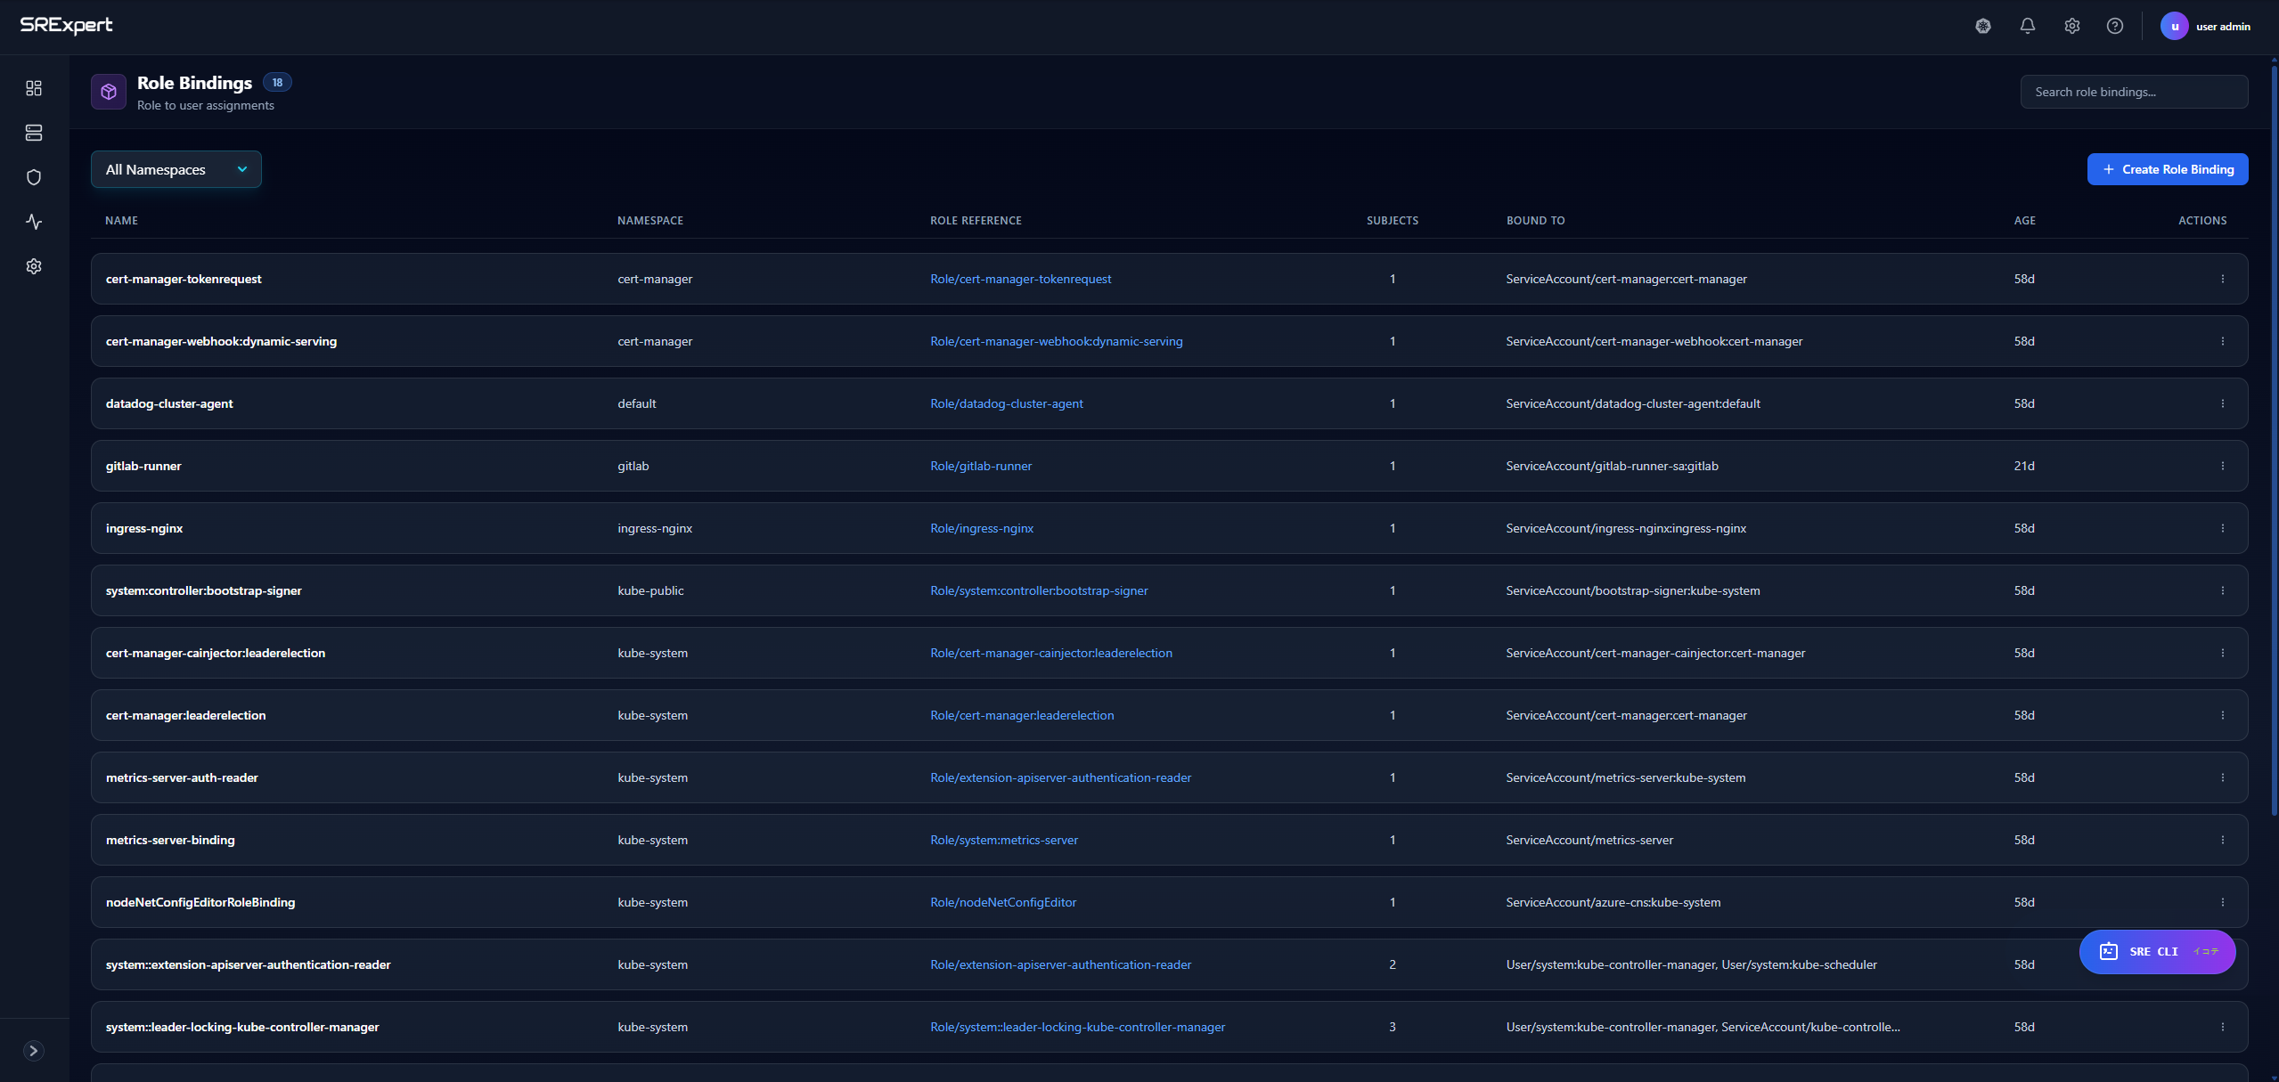Click the Role Bindings cube icon in header
Image resolution: width=2279 pixels, height=1082 pixels.
pyautogui.click(x=108, y=91)
